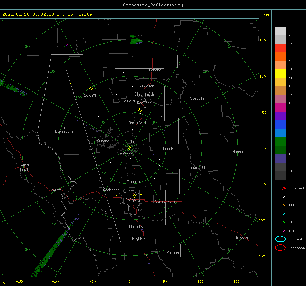Click the yellow radar-center diamond near Olds

pos(130,148)
